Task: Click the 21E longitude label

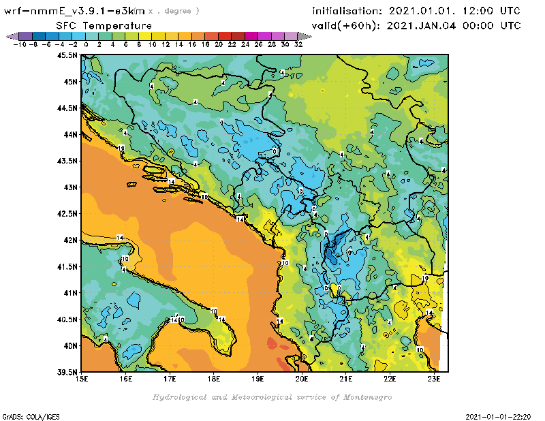Action: point(346,379)
